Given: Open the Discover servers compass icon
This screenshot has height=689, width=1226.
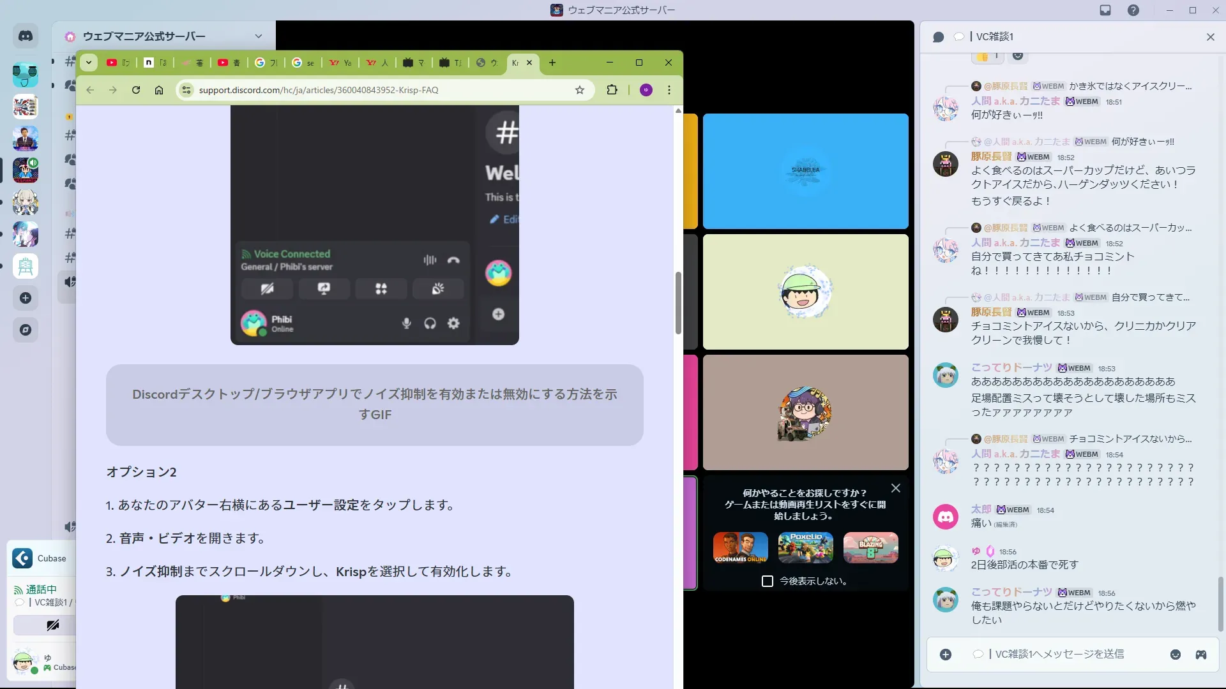Looking at the screenshot, I should coord(26,330).
